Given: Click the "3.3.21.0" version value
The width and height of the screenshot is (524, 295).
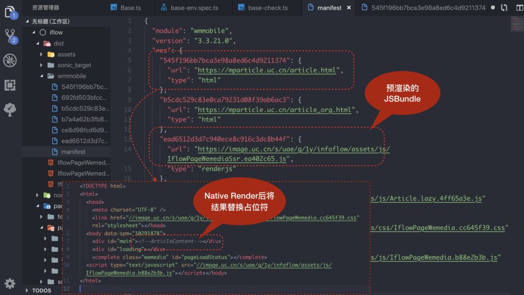Looking at the screenshot, I should click(213, 41).
